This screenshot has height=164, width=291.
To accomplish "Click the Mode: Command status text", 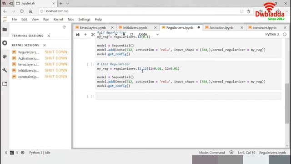I will 212,153.
